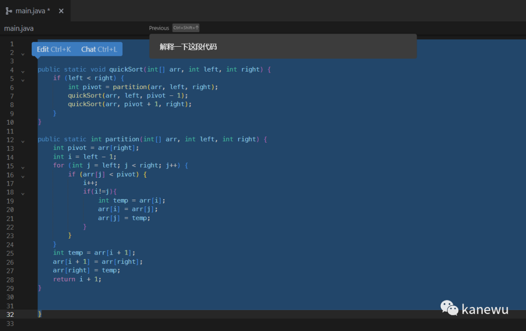The image size is (526, 331).
Task: Click line number 32 in the gutter
Action: tap(10, 314)
